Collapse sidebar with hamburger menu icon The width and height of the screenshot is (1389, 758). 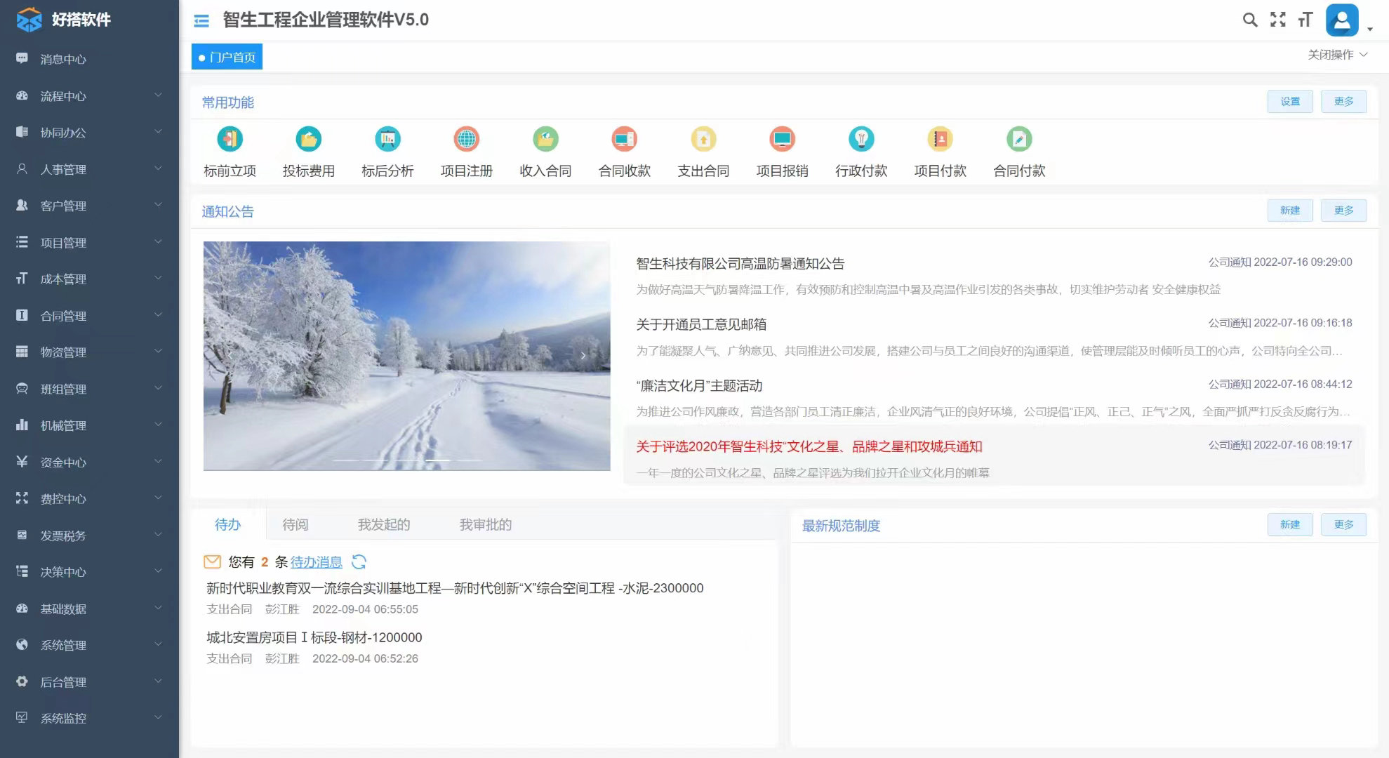(x=201, y=21)
